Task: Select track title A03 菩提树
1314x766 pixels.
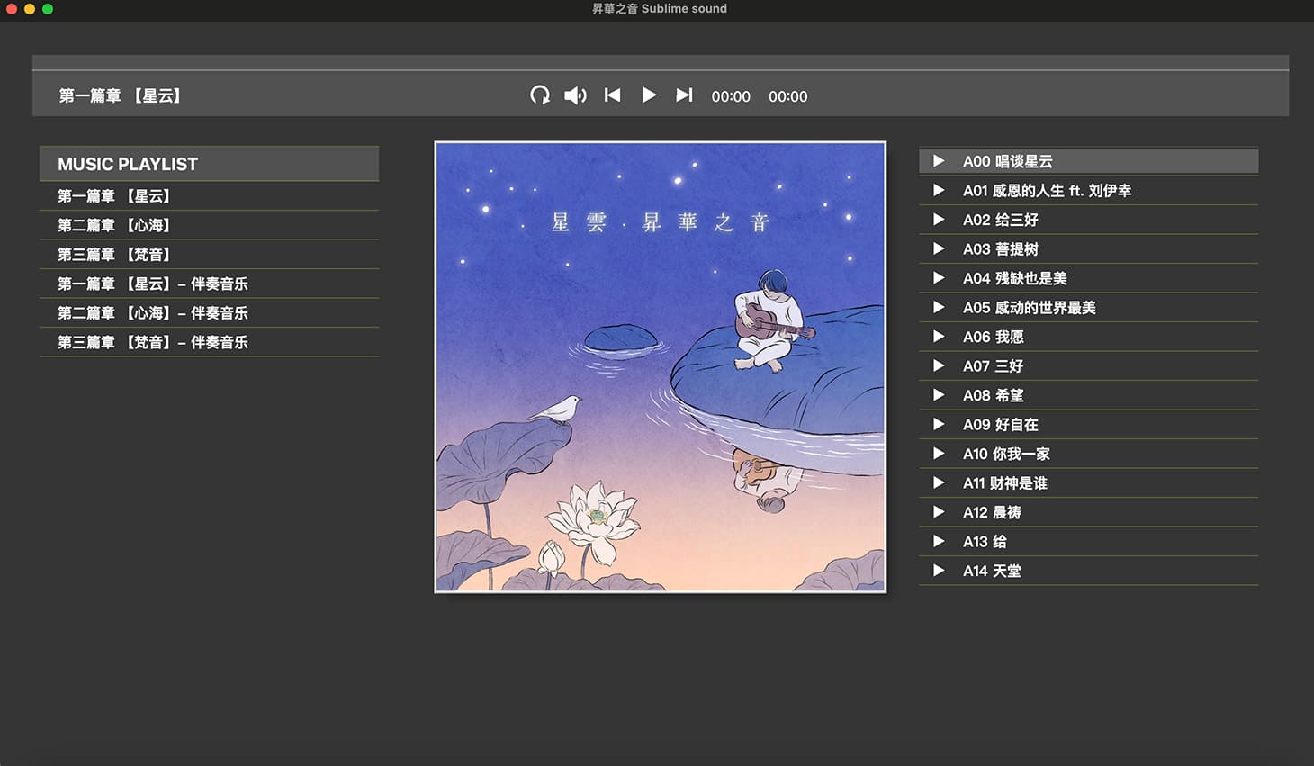Action: 1001,249
